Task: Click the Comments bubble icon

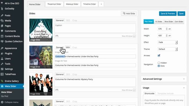Action: [x=2, y=31]
